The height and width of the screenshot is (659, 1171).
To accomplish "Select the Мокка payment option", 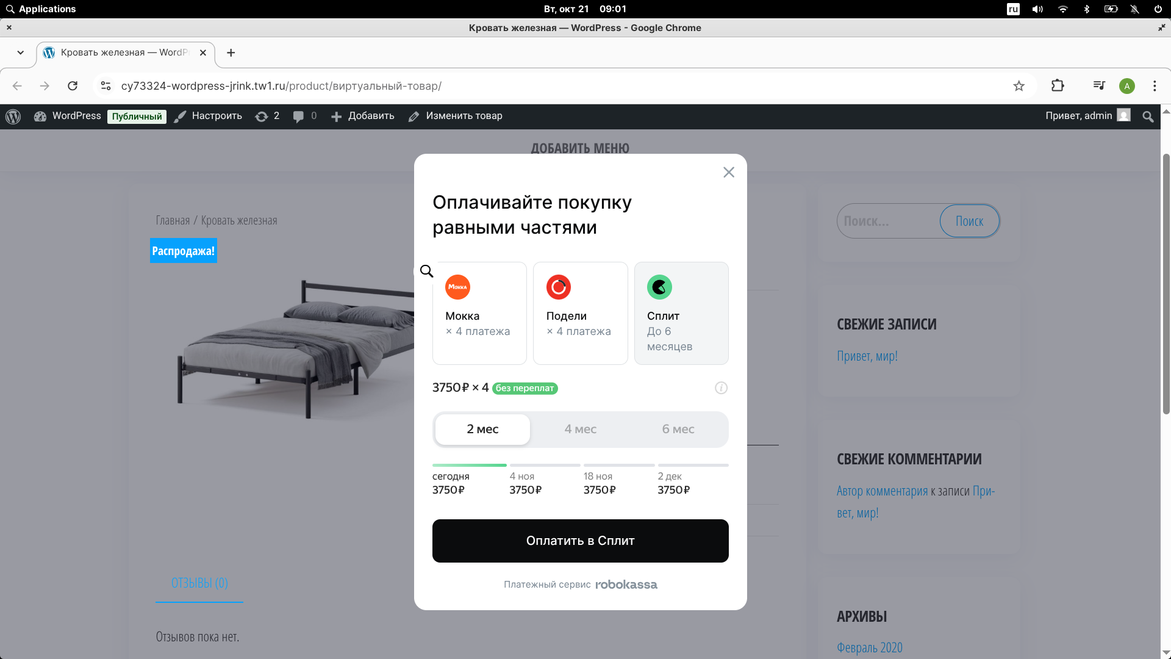I will pyautogui.click(x=479, y=313).
